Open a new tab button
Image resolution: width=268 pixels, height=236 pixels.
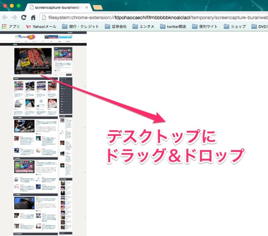tap(98, 7)
